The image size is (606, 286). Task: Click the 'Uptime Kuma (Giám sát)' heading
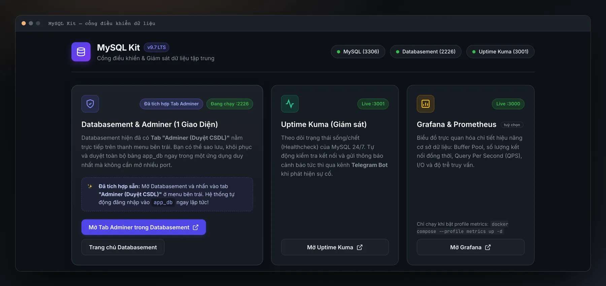point(324,124)
